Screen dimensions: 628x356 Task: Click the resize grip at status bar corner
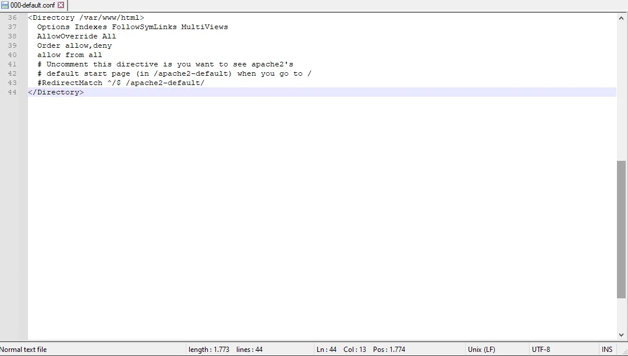pos(624,352)
